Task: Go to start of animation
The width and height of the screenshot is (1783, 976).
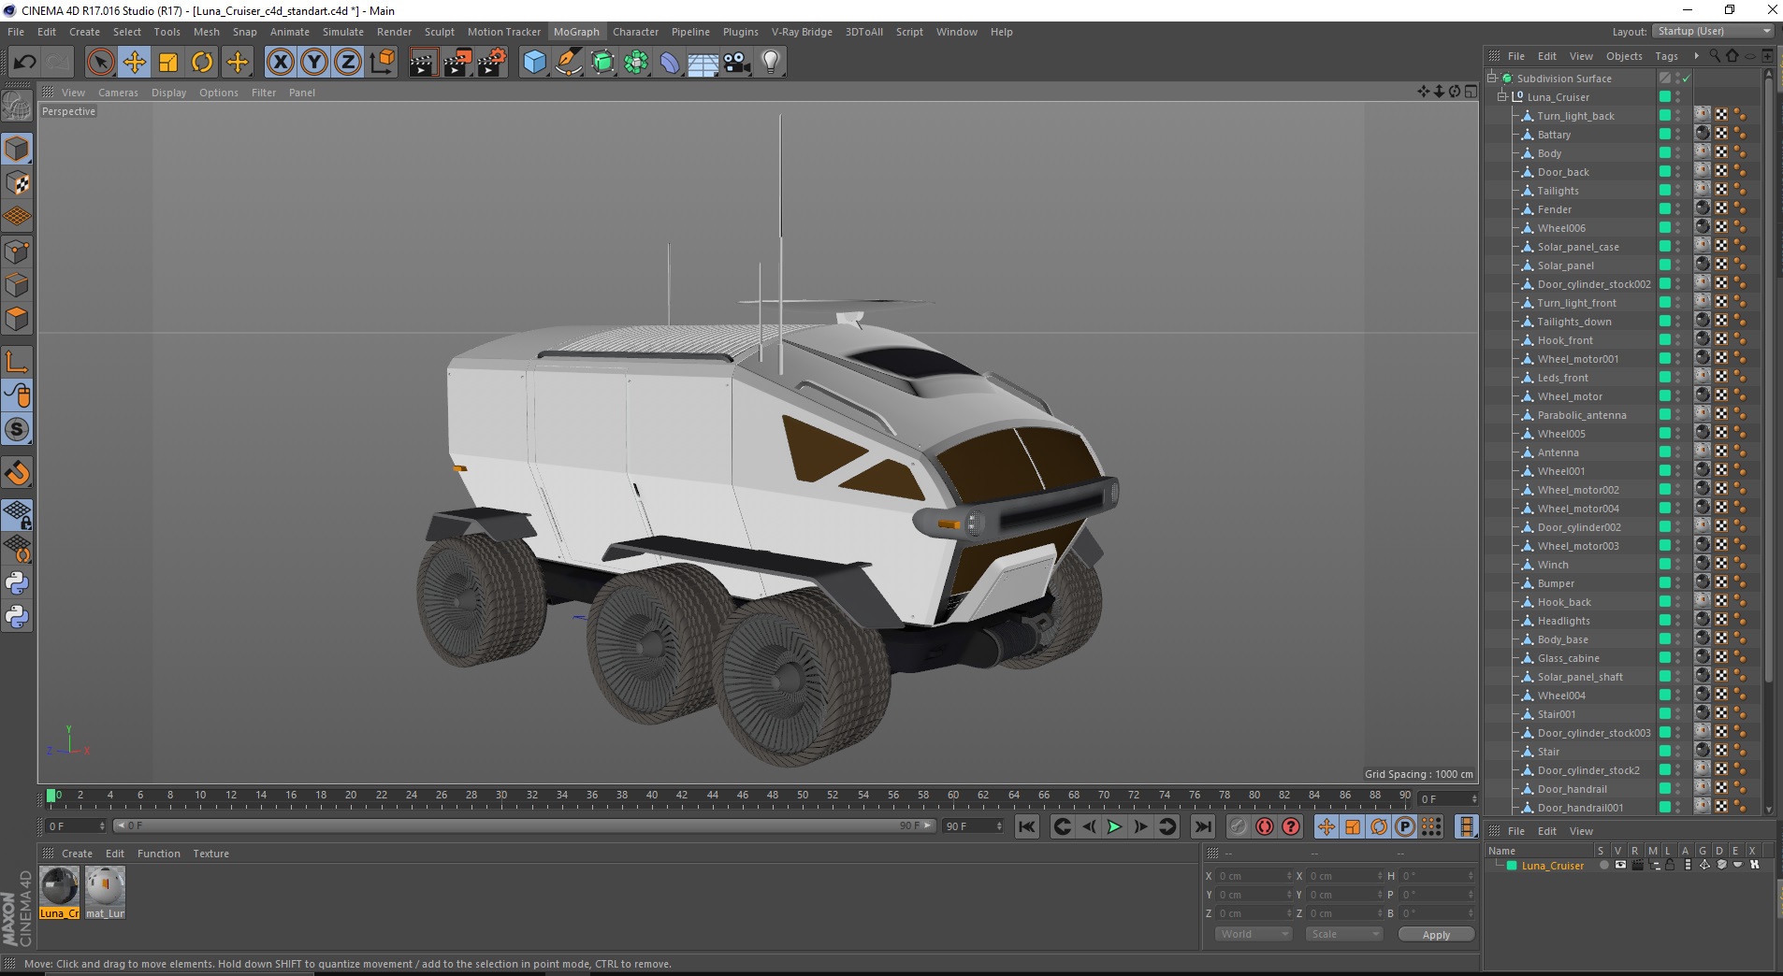Action: (1027, 826)
